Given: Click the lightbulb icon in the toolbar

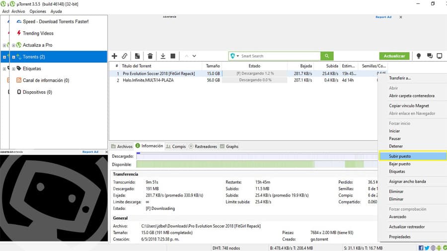Looking at the screenshot, I should [x=419, y=56].
